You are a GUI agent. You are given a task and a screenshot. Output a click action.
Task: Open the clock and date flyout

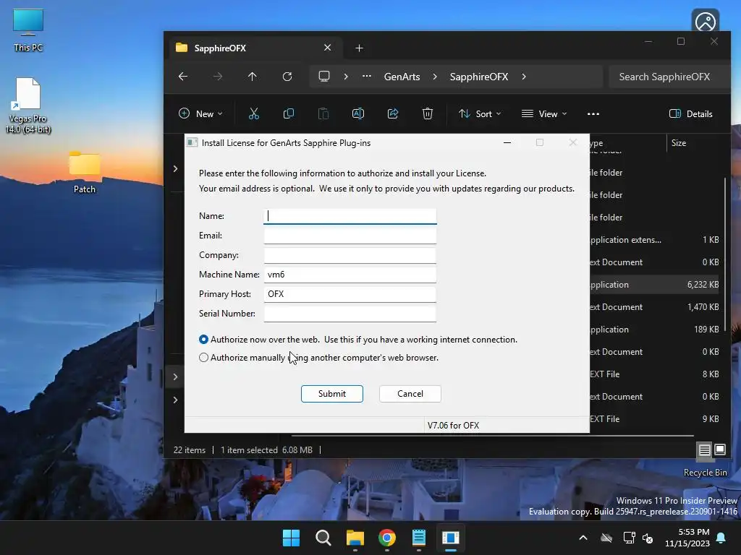[x=687, y=538]
